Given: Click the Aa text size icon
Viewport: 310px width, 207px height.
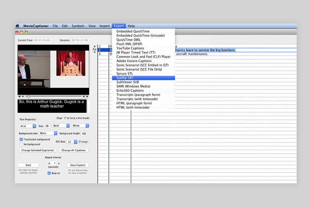Looking at the screenshot, I should [94, 49].
